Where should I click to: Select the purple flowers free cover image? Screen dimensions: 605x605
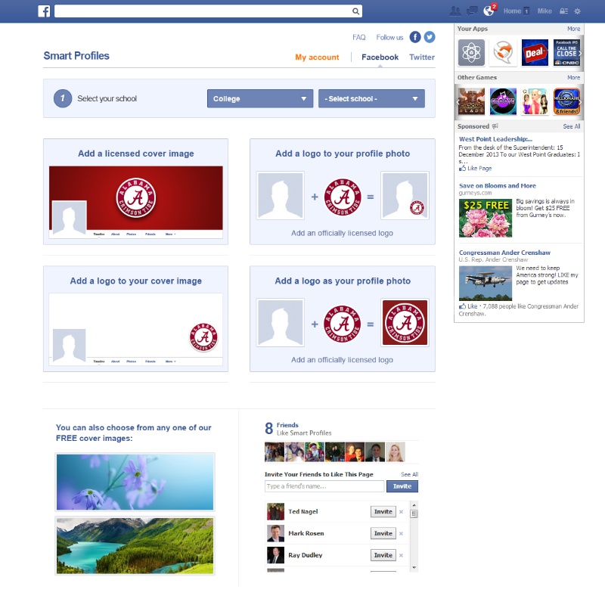click(135, 482)
